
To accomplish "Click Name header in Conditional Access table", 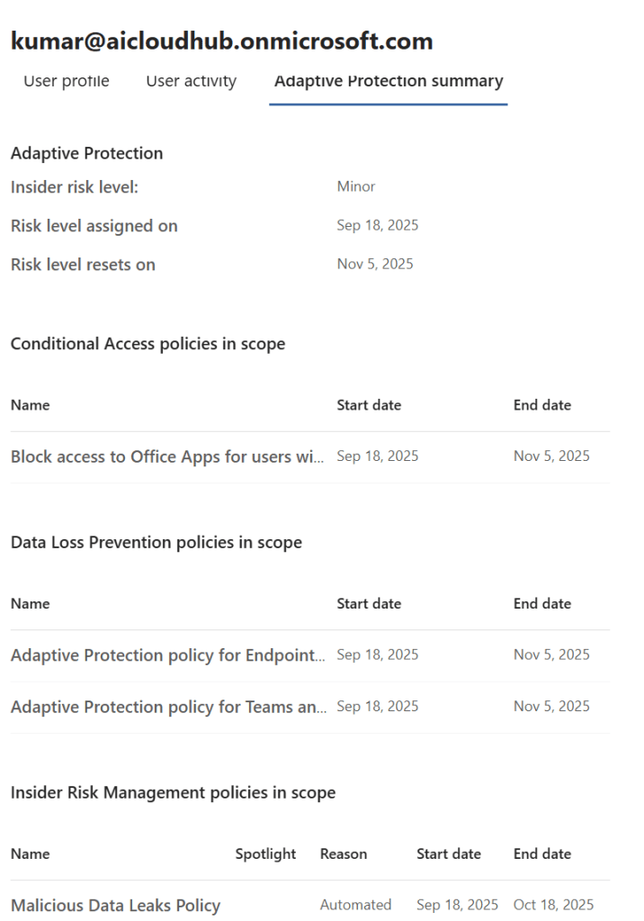I will [x=31, y=405].
